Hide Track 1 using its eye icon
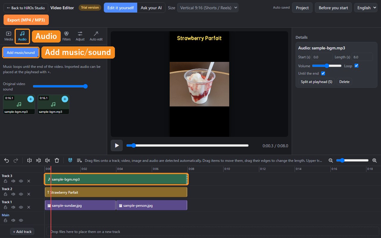The width and height of the screenshot is (381, 238). coord(21,207)
